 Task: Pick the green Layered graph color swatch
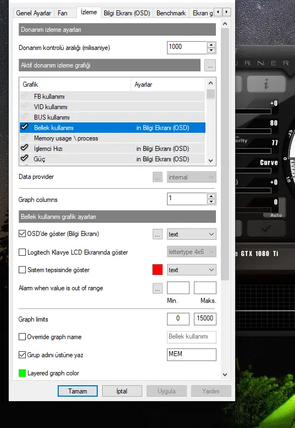pyautogui.click(x=22, y=373)
